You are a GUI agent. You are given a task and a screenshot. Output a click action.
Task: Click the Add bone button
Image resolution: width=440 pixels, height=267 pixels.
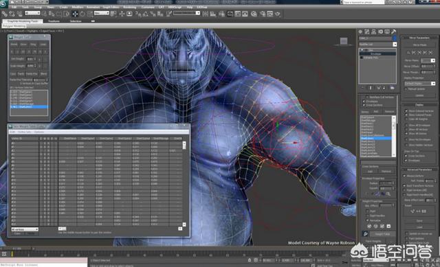(x=376, y=111)
